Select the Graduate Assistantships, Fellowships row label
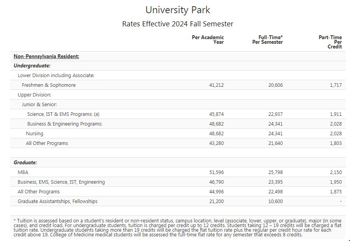Viewport: 350px width, 241px height. point(57,201)
